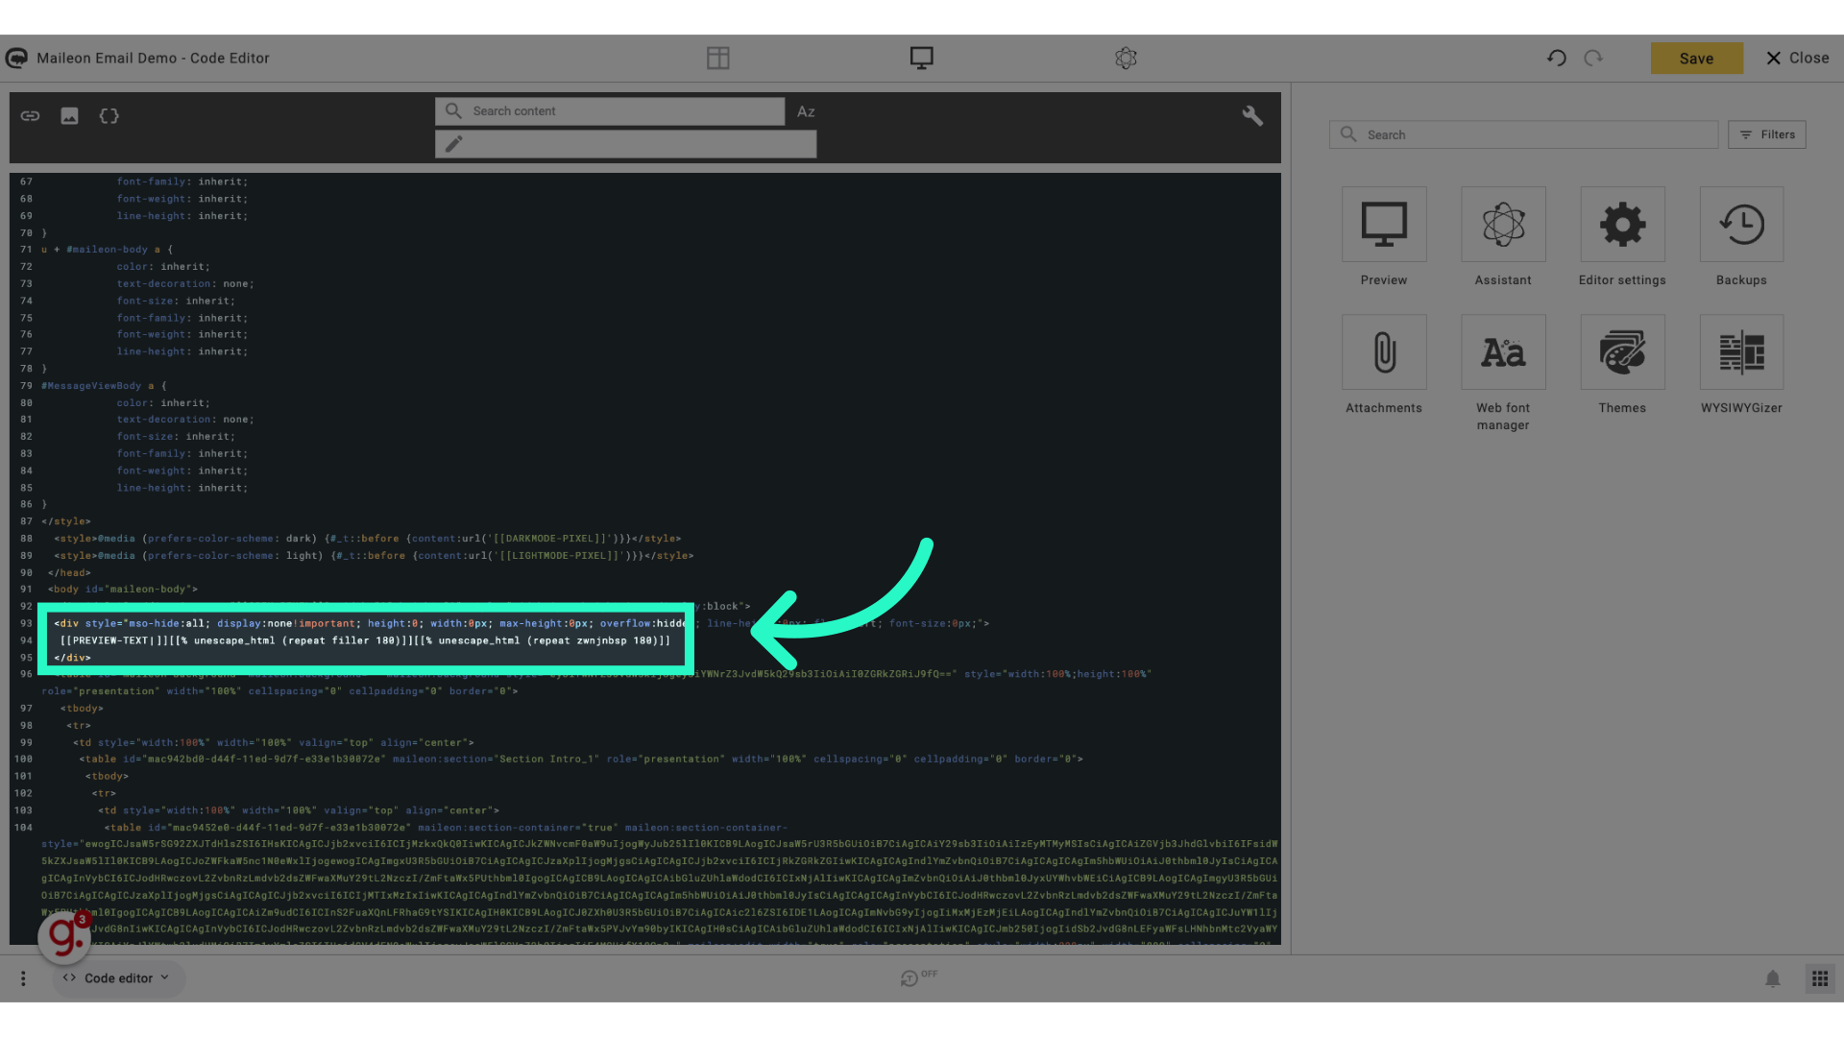Expand the Filters dropdown in right panel
The width and height of the screenshot is (1844, 1037).
(x=1767, y=134)
